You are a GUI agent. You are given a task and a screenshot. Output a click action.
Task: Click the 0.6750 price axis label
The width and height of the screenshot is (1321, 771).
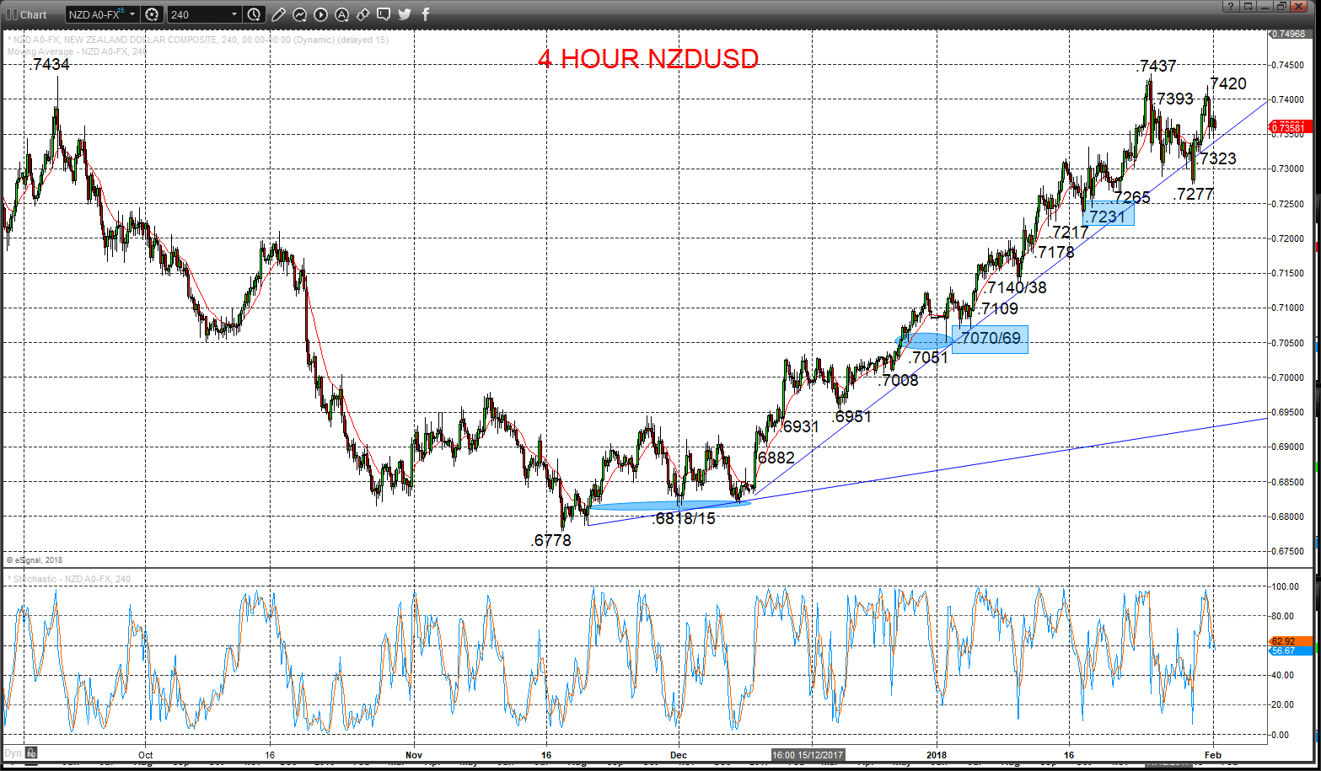point(1288,551)
